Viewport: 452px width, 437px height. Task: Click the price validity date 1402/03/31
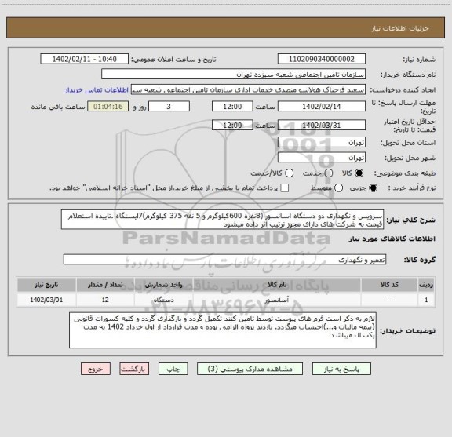(322, 125)
